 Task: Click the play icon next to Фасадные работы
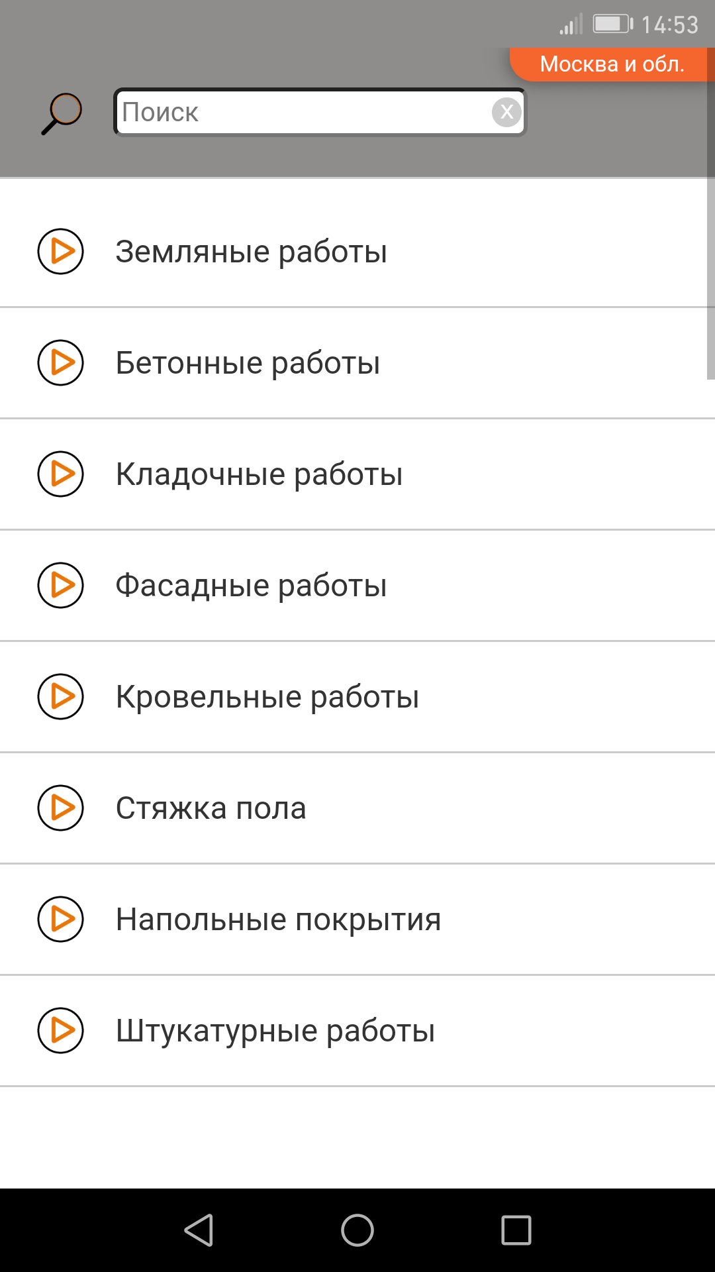pos(60,585)
